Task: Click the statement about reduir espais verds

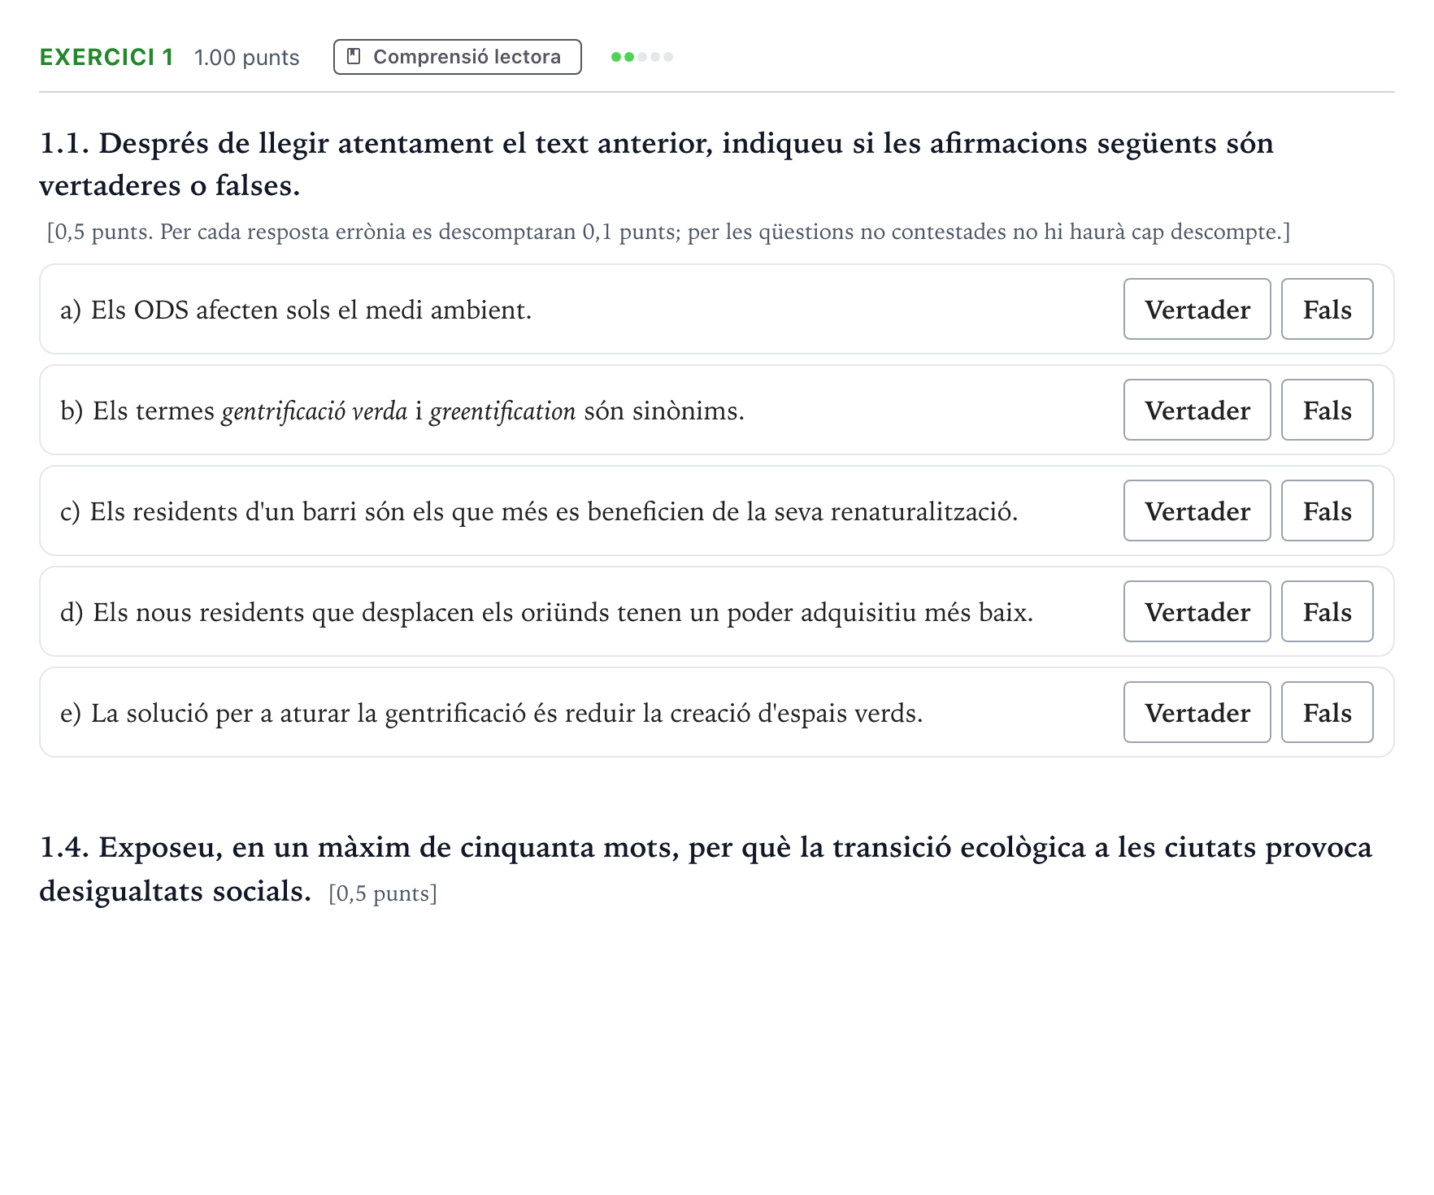Action: [x=492, y=713]
